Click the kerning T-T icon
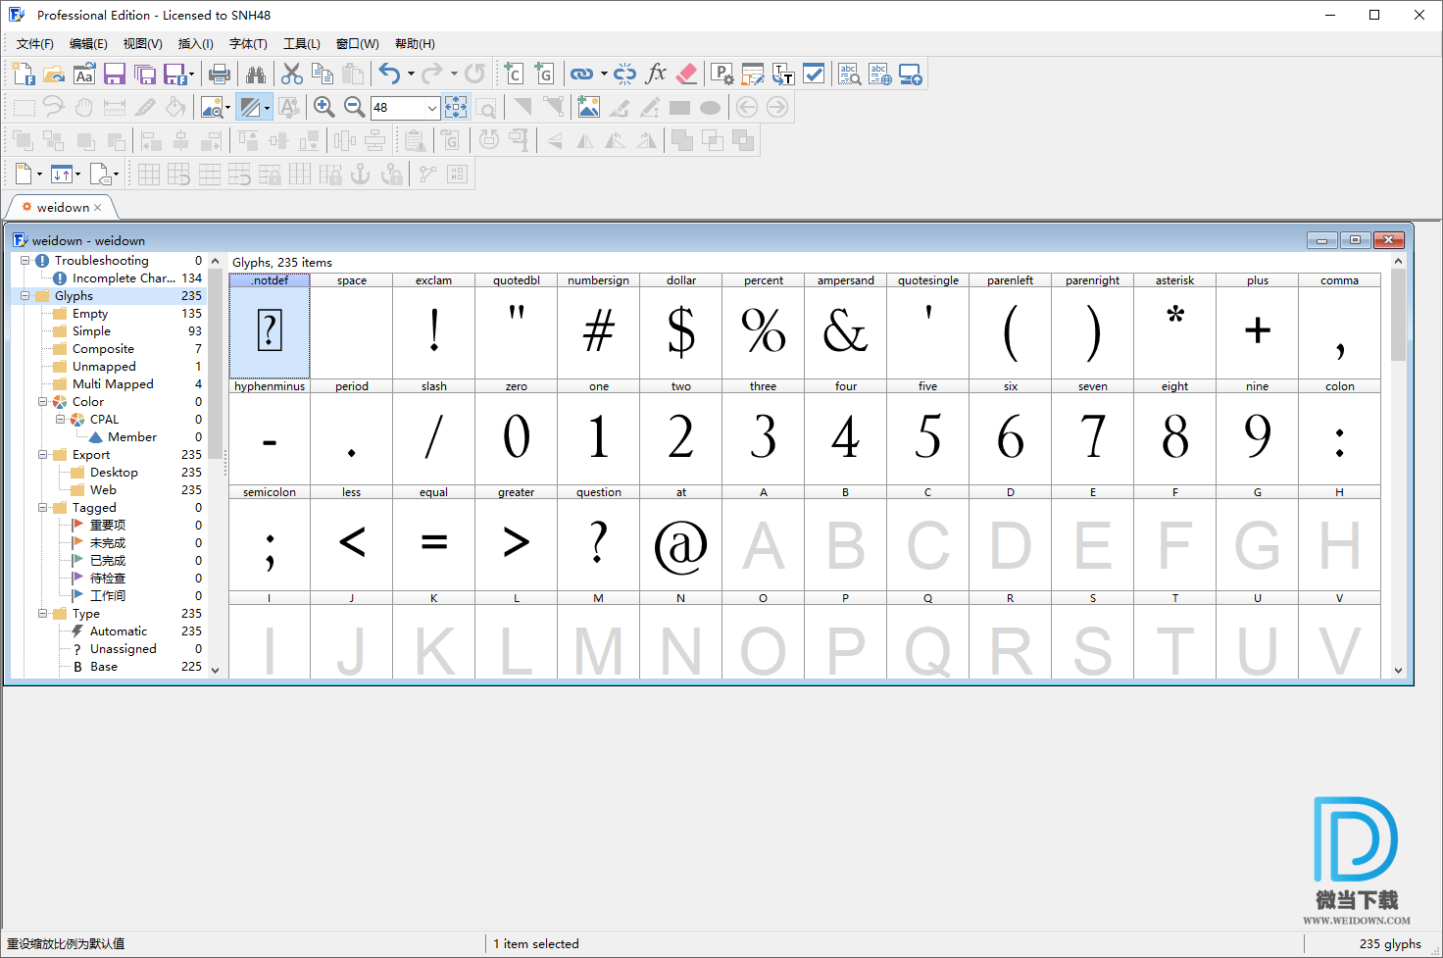This screenshot has width=1443, height=958. [x=783, y=74]
